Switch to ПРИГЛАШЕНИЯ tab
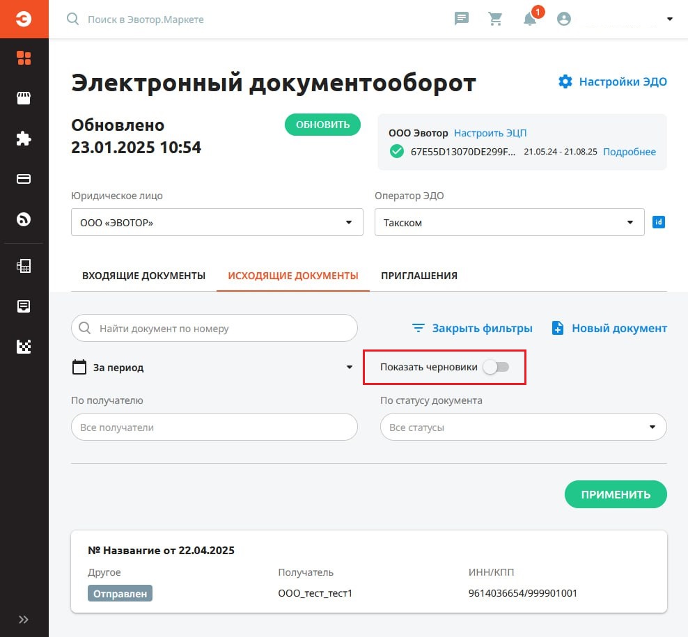This screenshot has height=637, width=688. [x=419, y=276]
